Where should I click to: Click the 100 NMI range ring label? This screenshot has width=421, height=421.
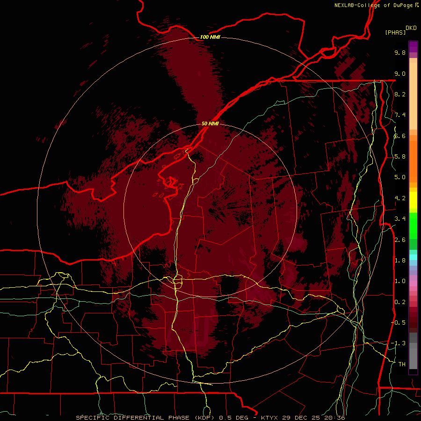click(210, 37)
